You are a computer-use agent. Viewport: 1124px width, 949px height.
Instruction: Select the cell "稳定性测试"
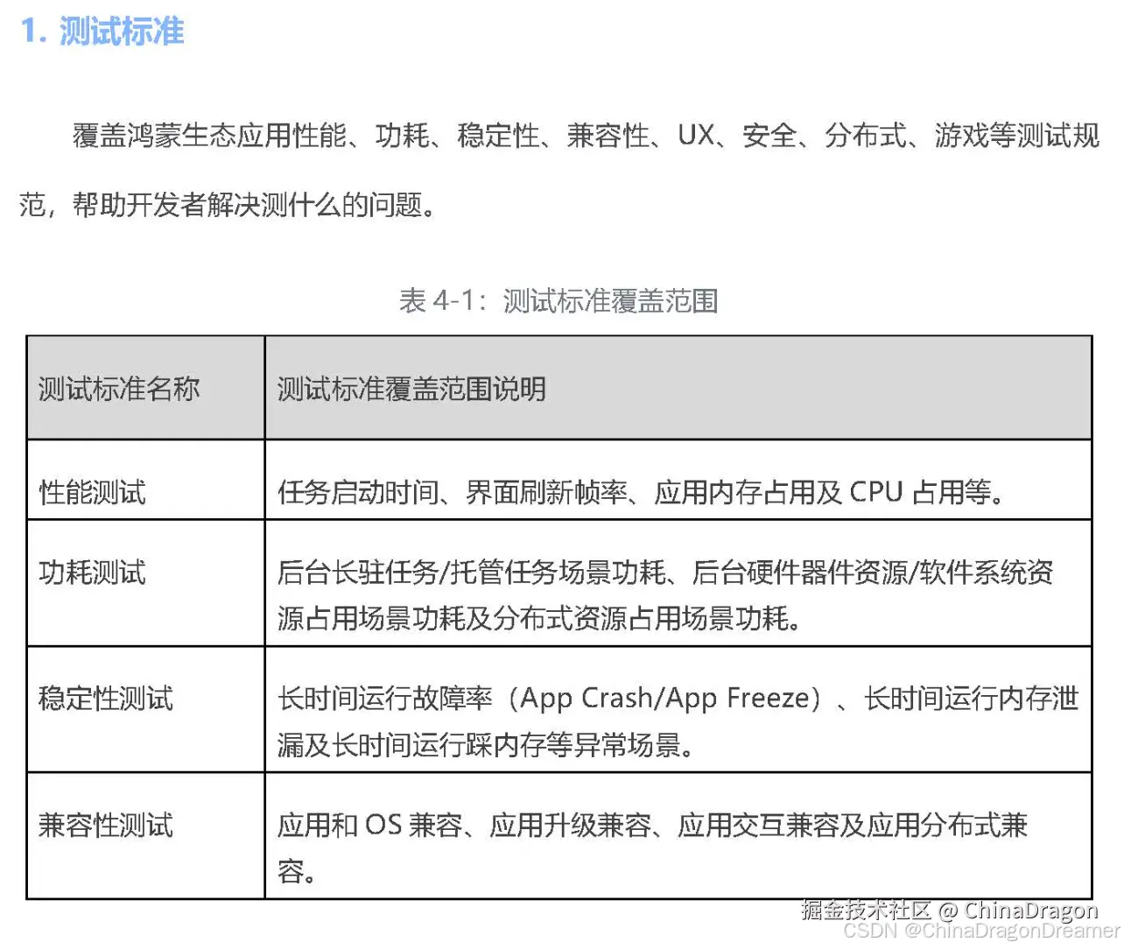[x=146, y=709]
